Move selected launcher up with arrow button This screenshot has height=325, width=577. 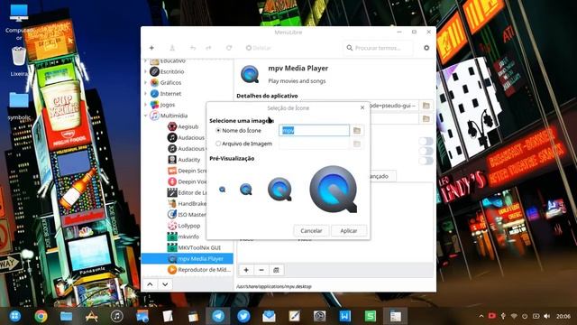(151, 284)
